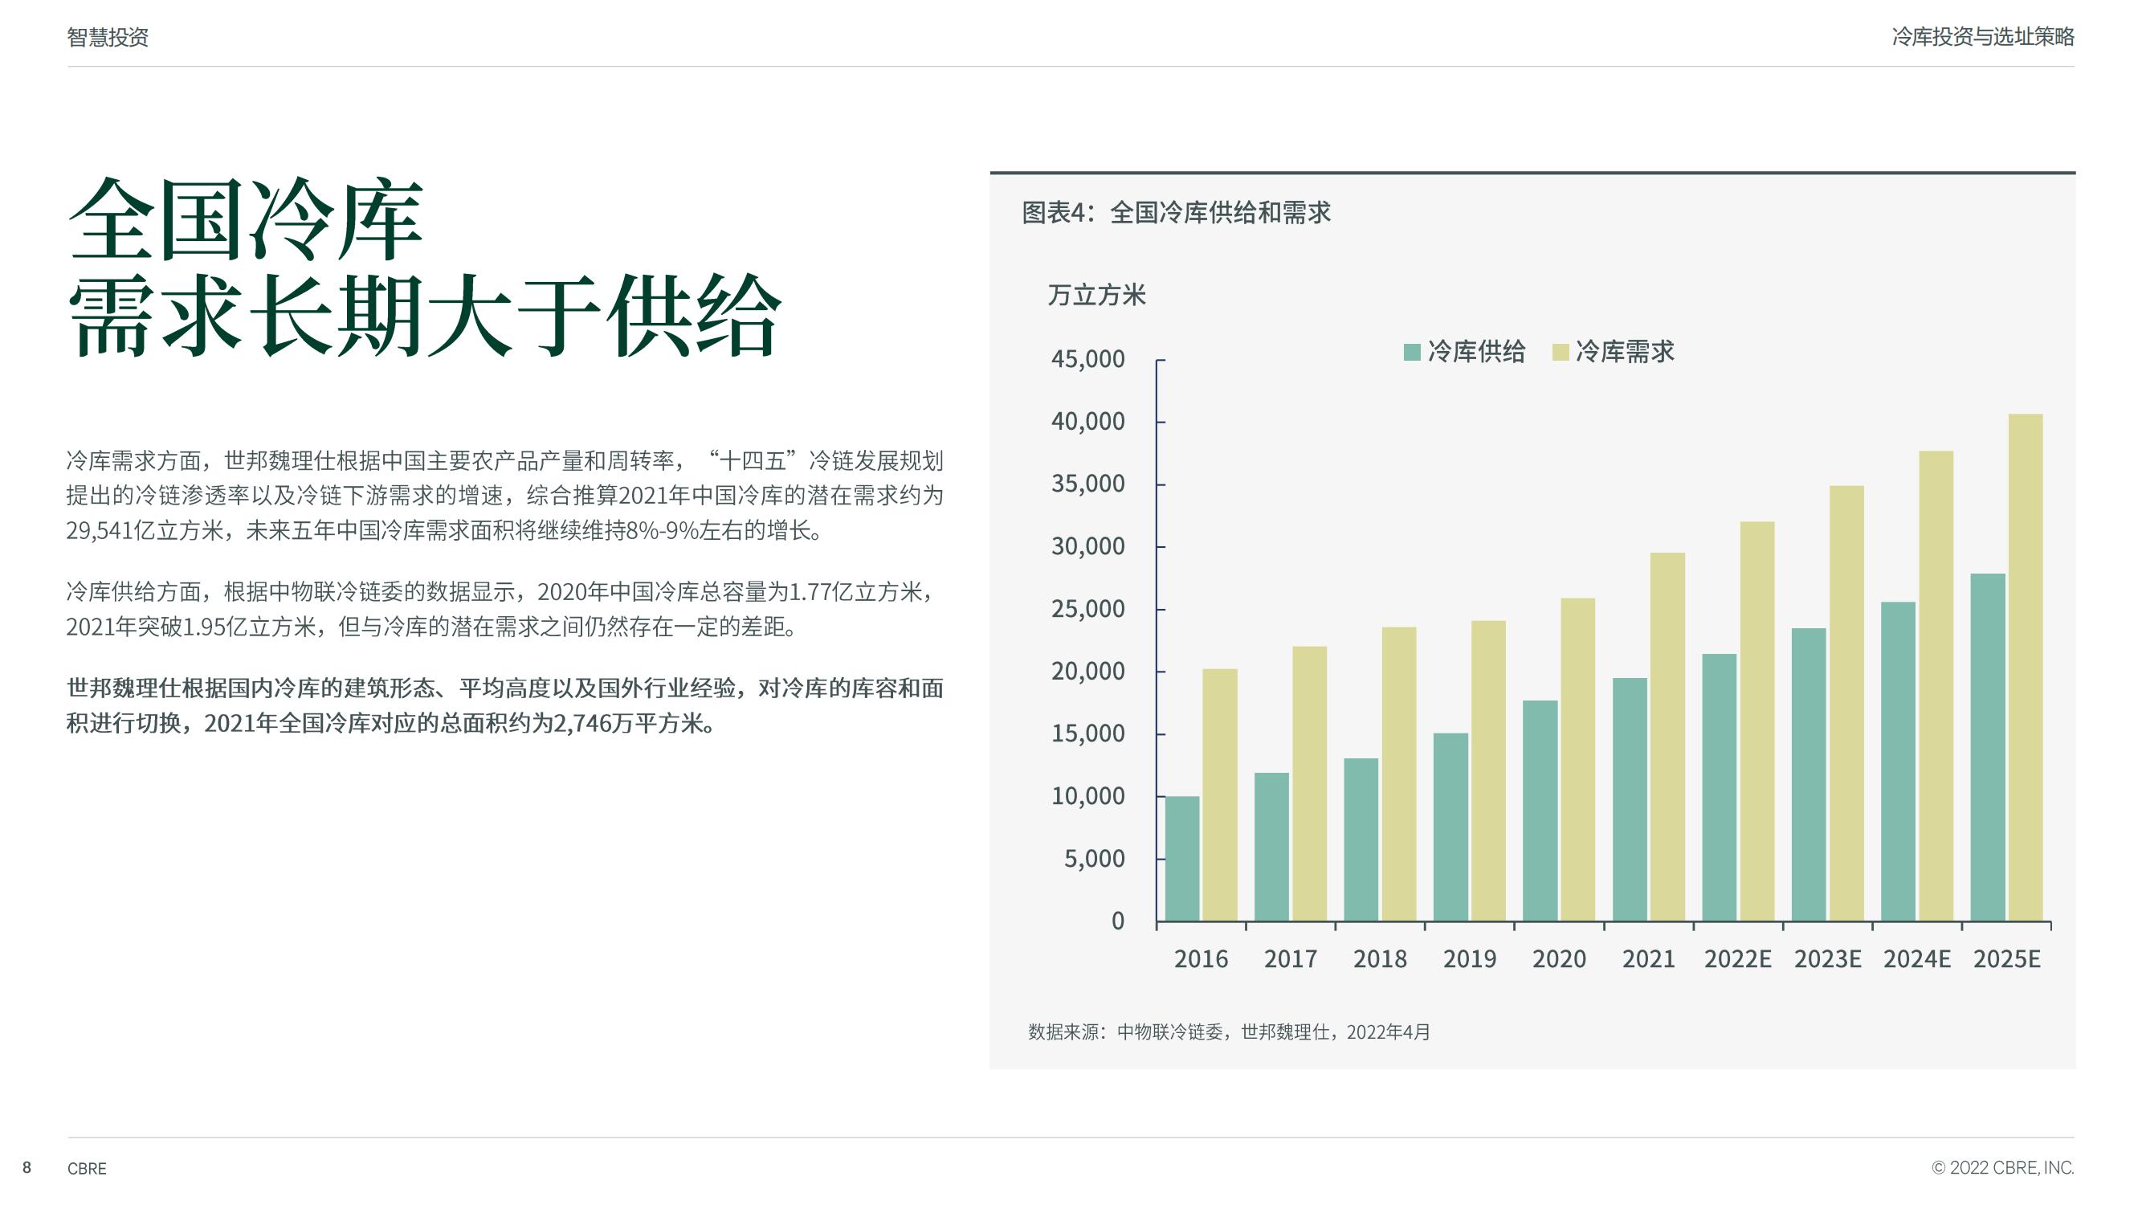Select the 2022E yellow demand bar
This screenshot has height=1205, width=2142.
pos(1757,721)
